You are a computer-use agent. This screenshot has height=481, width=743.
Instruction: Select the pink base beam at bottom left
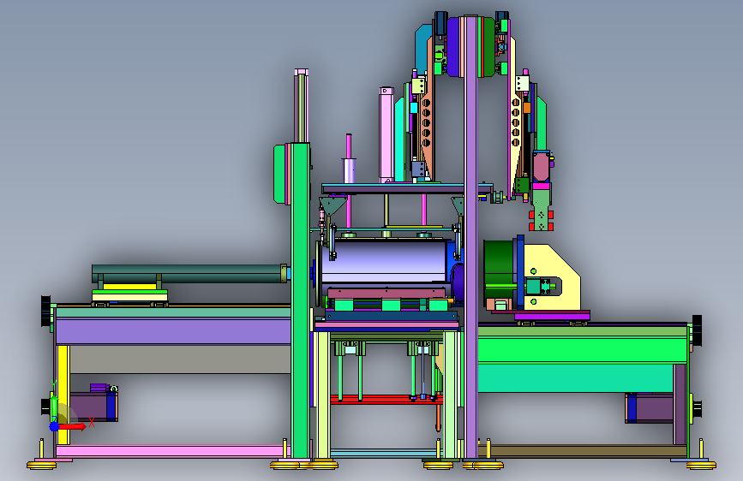coord(173,450)
